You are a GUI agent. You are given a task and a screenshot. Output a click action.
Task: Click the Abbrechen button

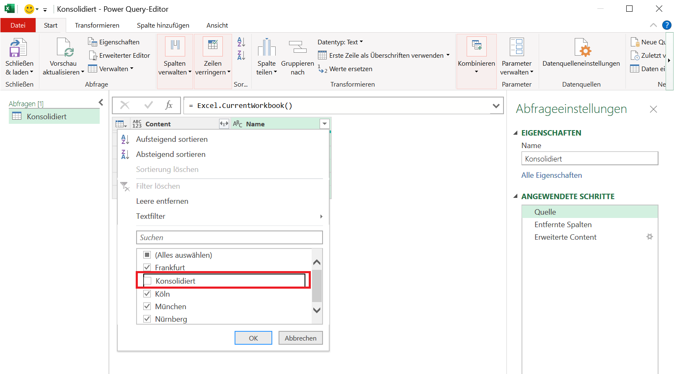[301, 338]
